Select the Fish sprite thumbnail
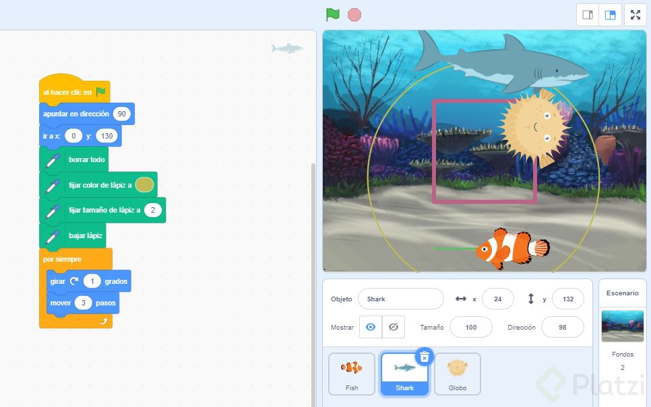Image resolution: width=651 pixels, height=407 pixels. [352, 374]
